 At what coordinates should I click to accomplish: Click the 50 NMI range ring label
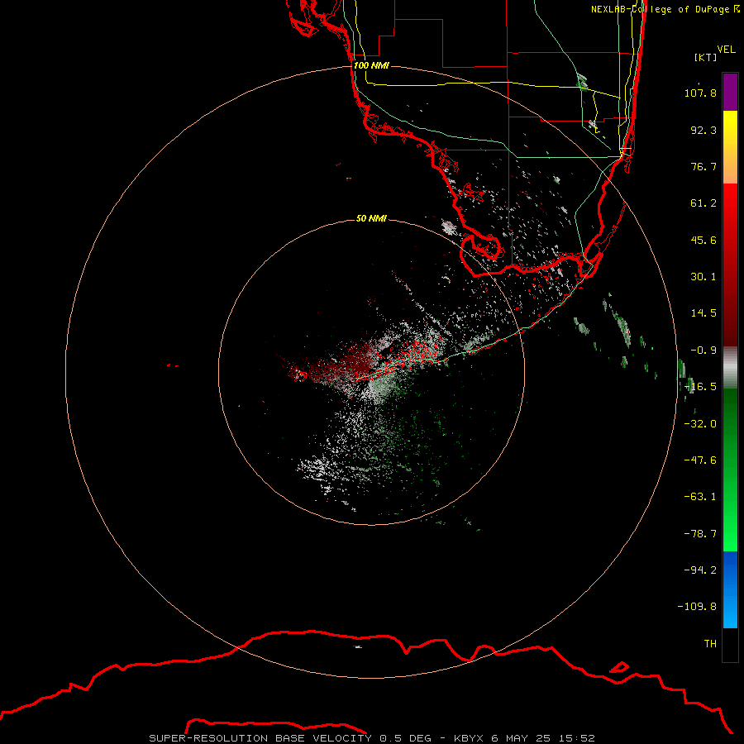coord(371,219)
